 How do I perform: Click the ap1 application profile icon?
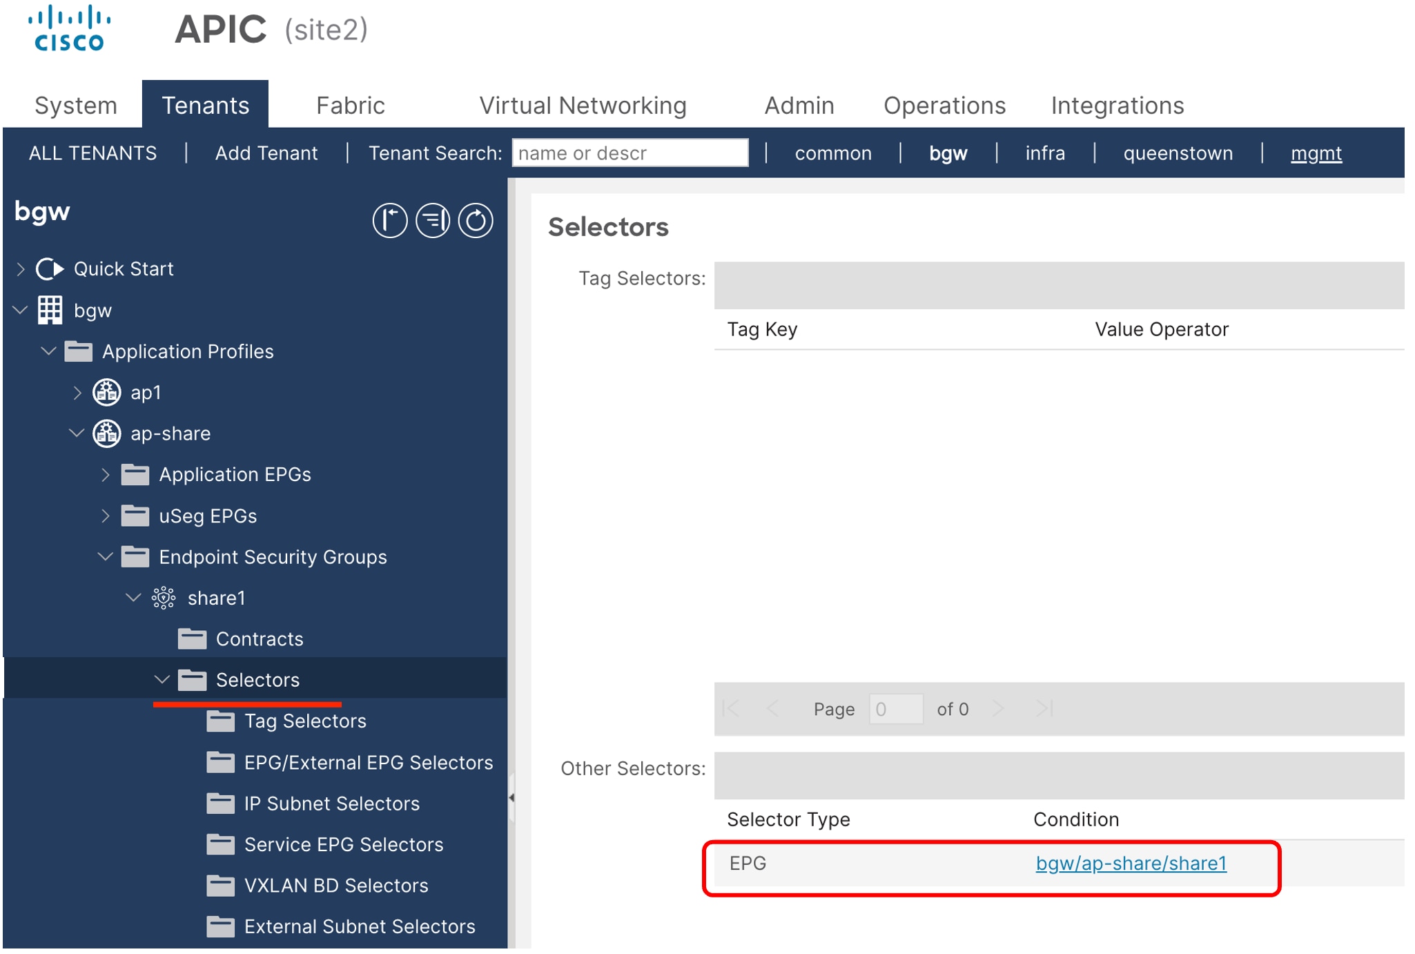coord(107,392)
